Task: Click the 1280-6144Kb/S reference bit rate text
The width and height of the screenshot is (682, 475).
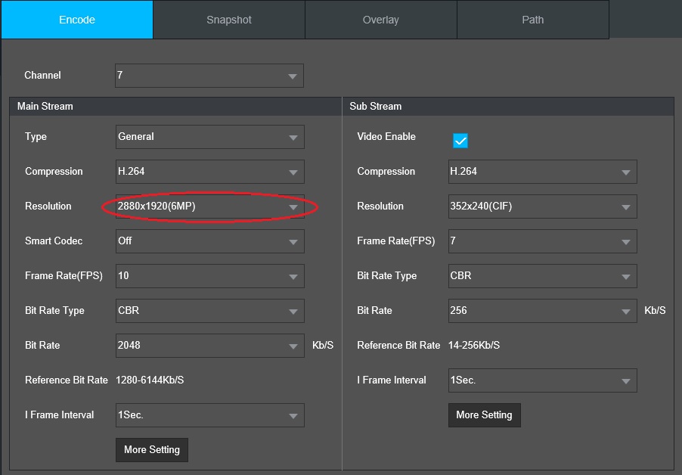Action: 150,380
